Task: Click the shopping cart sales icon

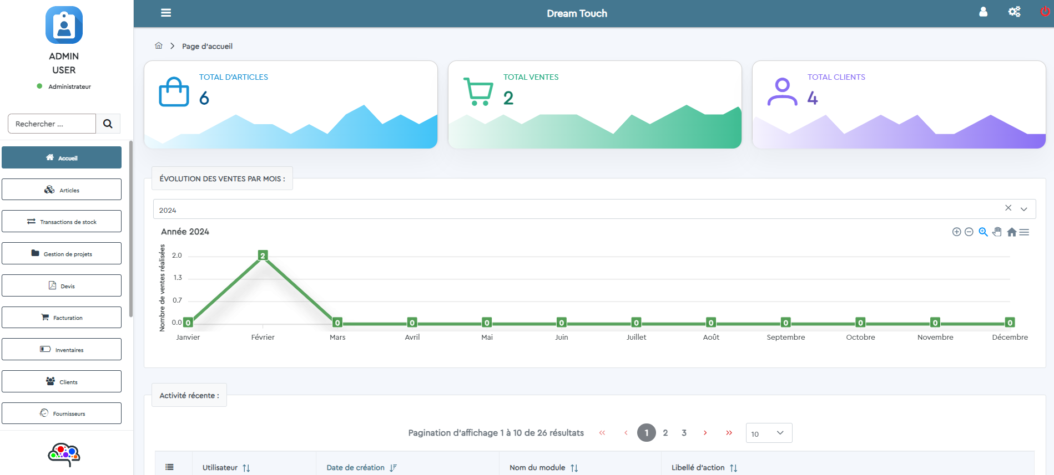Action: (x=478, y=91)
